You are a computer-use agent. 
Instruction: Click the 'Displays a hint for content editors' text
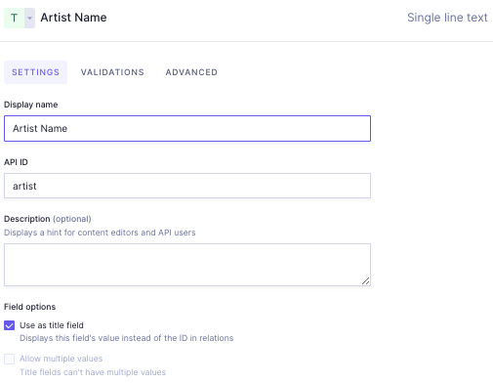[100, 233]
